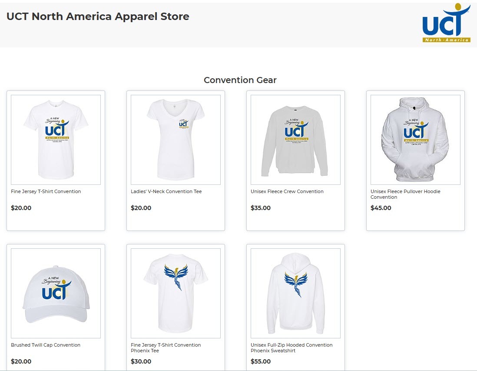477x371 pixels.
Task: Click the Convention Gear section heading
Action: click(240, 80)
